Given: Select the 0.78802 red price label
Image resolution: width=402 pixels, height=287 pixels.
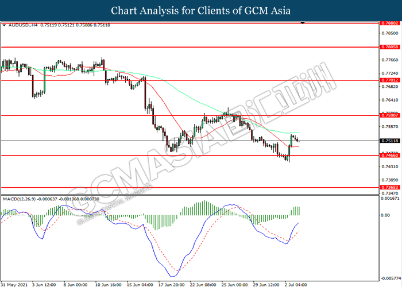Looking at the screenshot, I should (390, 23).
